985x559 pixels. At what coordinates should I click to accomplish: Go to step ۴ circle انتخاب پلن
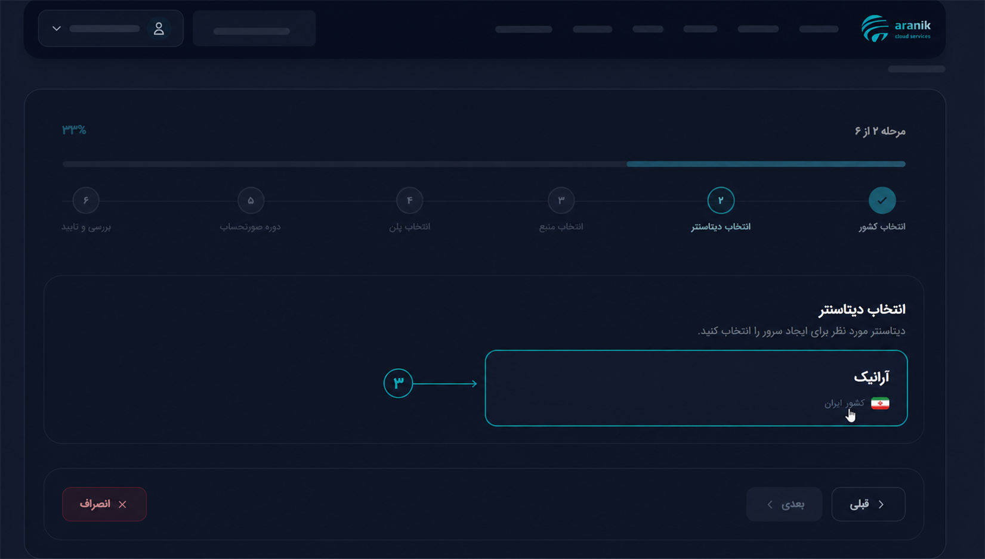coord(409,200)
